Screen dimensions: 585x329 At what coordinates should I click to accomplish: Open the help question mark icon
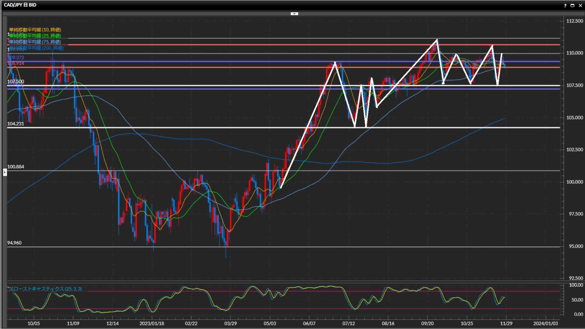coord(565,5)
